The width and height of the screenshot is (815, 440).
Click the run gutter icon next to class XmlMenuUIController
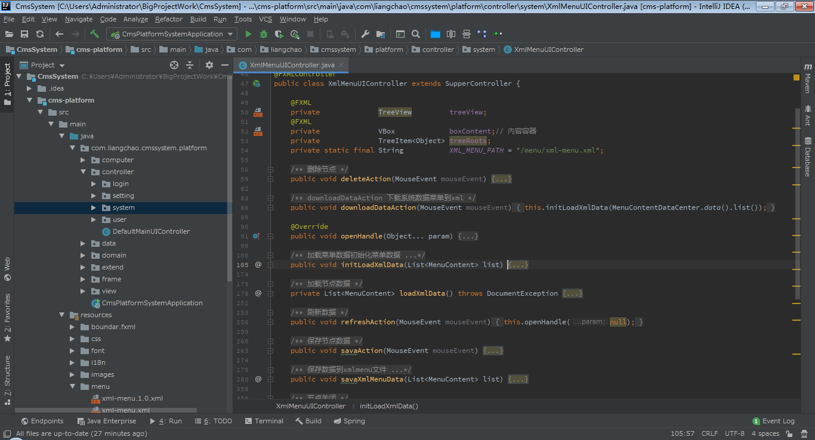coord(257,83)
